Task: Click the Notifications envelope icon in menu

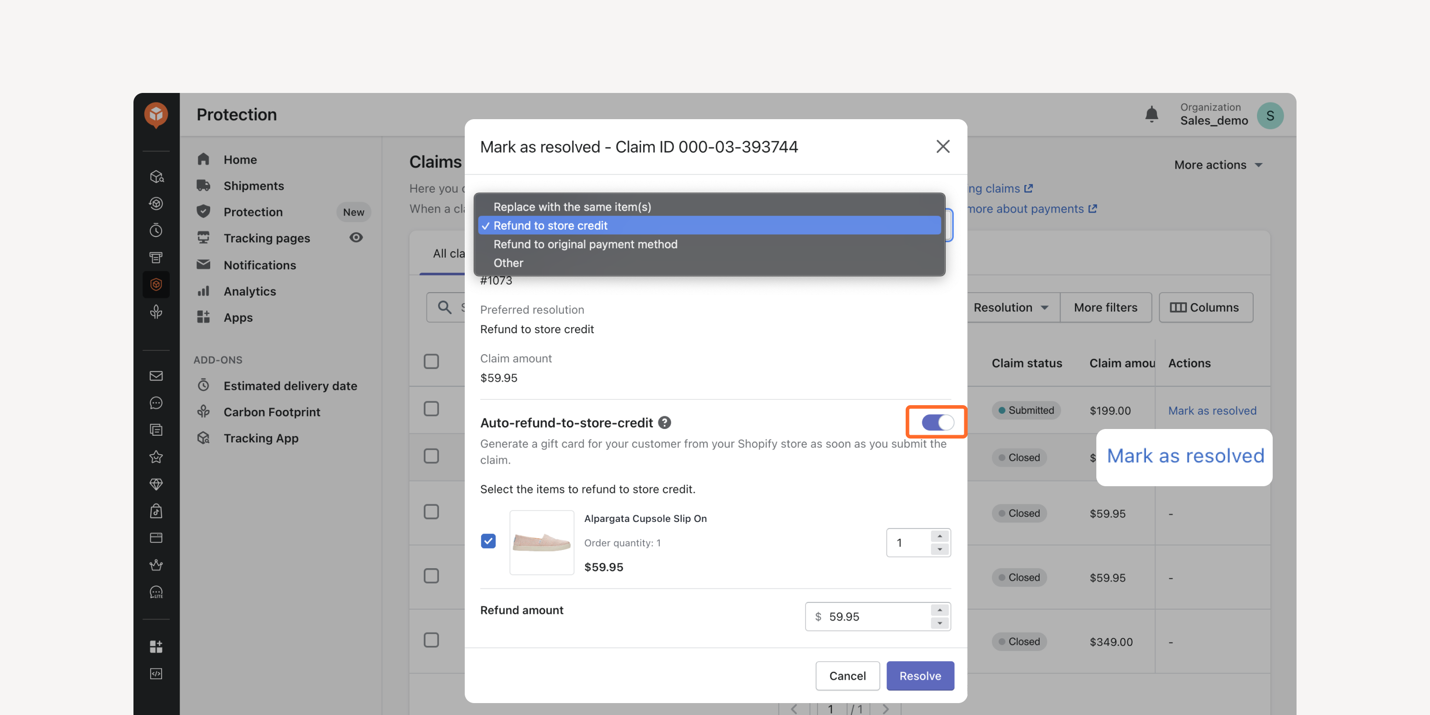Action: tap(203, 264)
